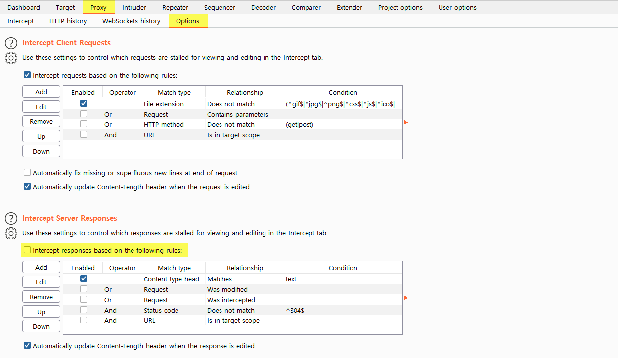Select the file extension regex condition cell

pyautogui.click(x=343, y=104)
